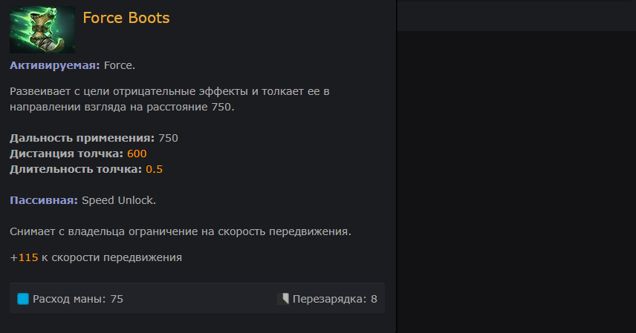636x333 pixels.
Task: Click the Перезарядка: 8 cooldown text
Action: coord(334,299)
